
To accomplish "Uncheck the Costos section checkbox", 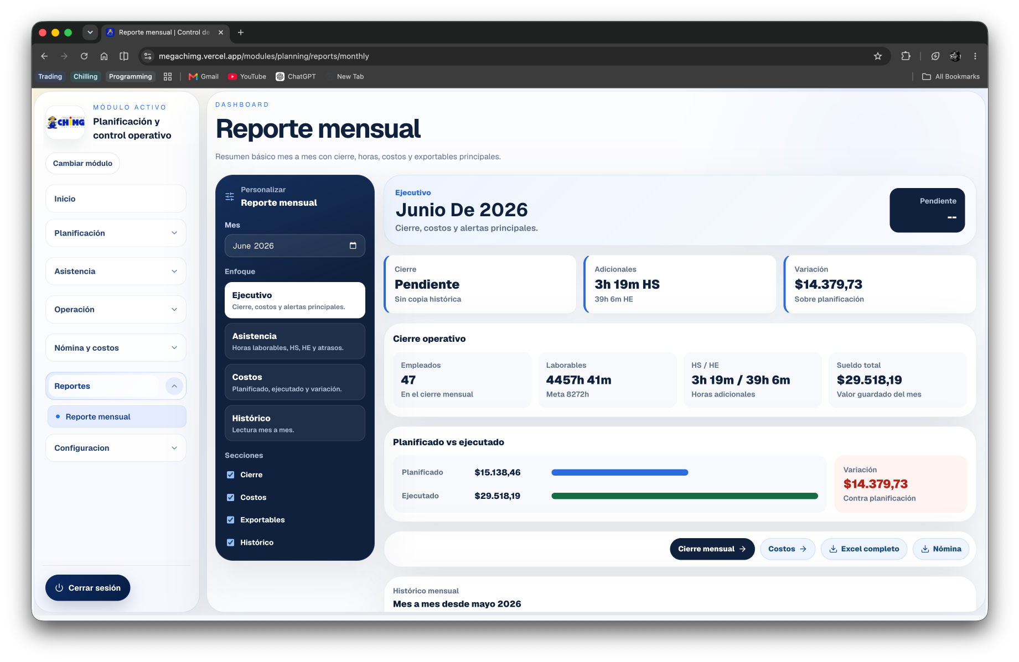I will (x=231, y=497).
